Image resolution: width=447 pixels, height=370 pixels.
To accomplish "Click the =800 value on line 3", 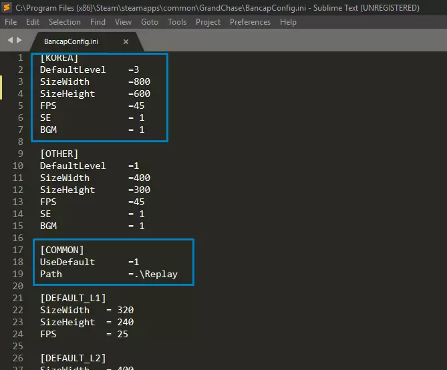I will click(x=139, y=81).
